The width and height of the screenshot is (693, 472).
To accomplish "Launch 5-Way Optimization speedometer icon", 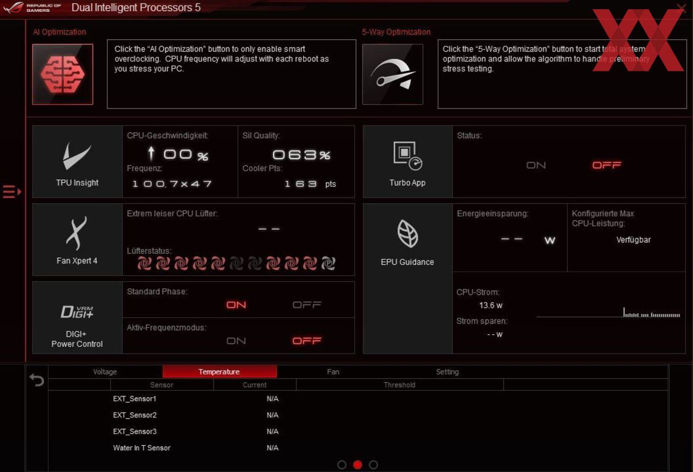I will [392, 74].
